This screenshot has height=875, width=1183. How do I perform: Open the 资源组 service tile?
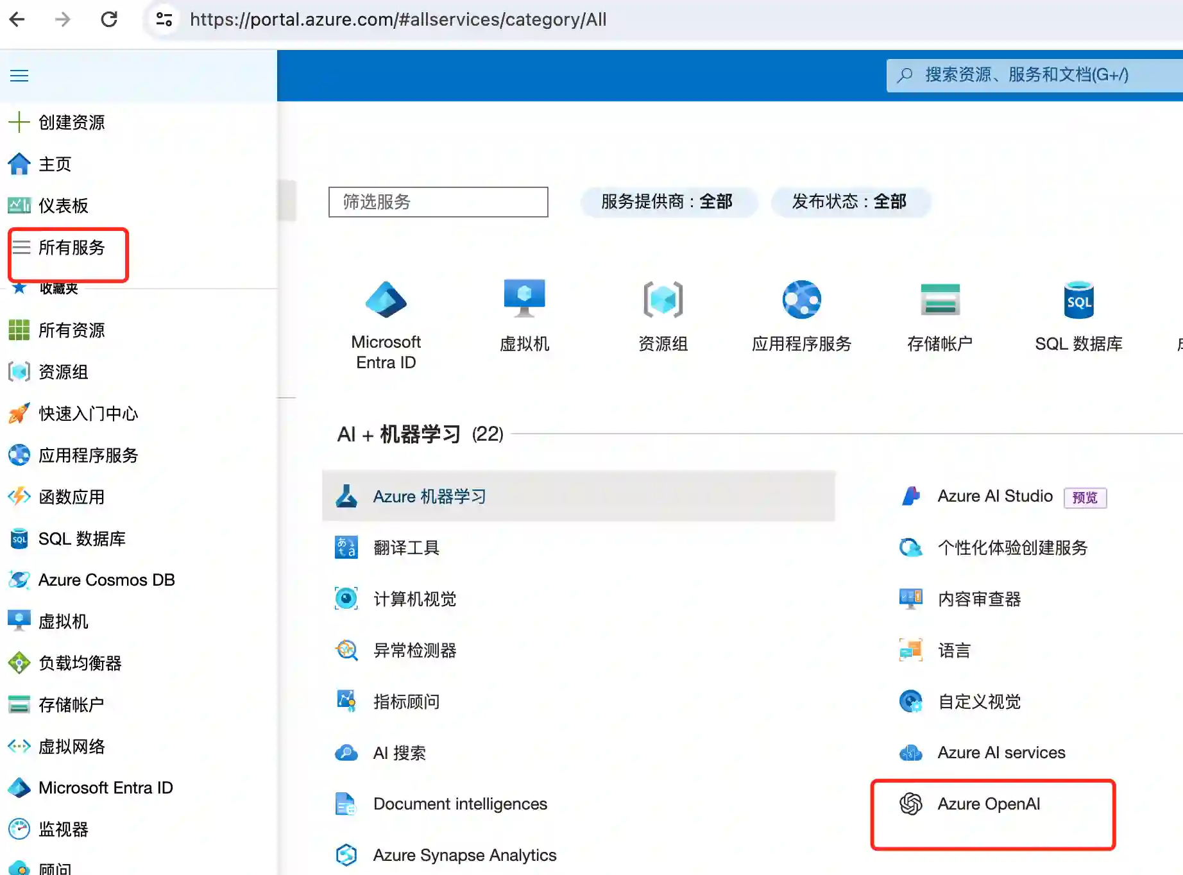663,316
